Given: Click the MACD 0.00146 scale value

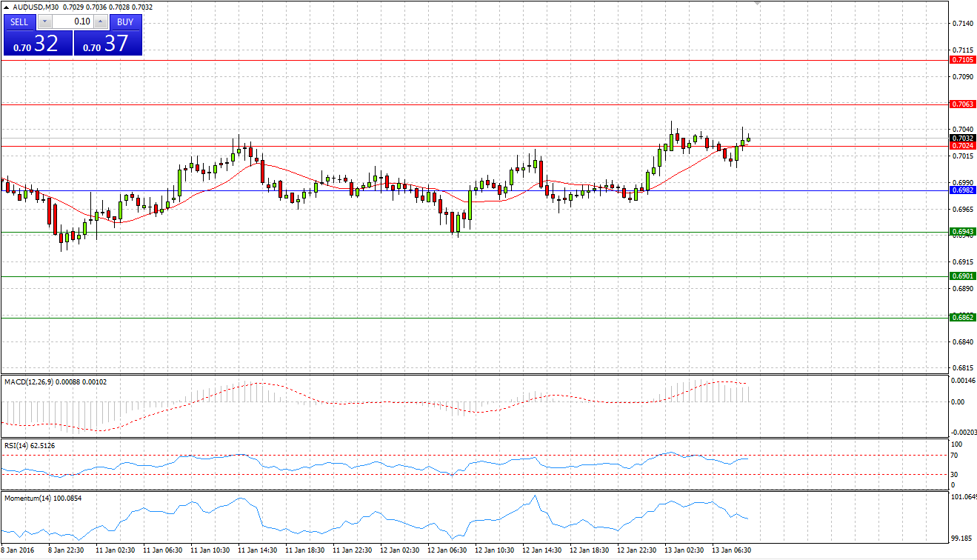Looking at the screenshot, I should click(x=964, y=381).
